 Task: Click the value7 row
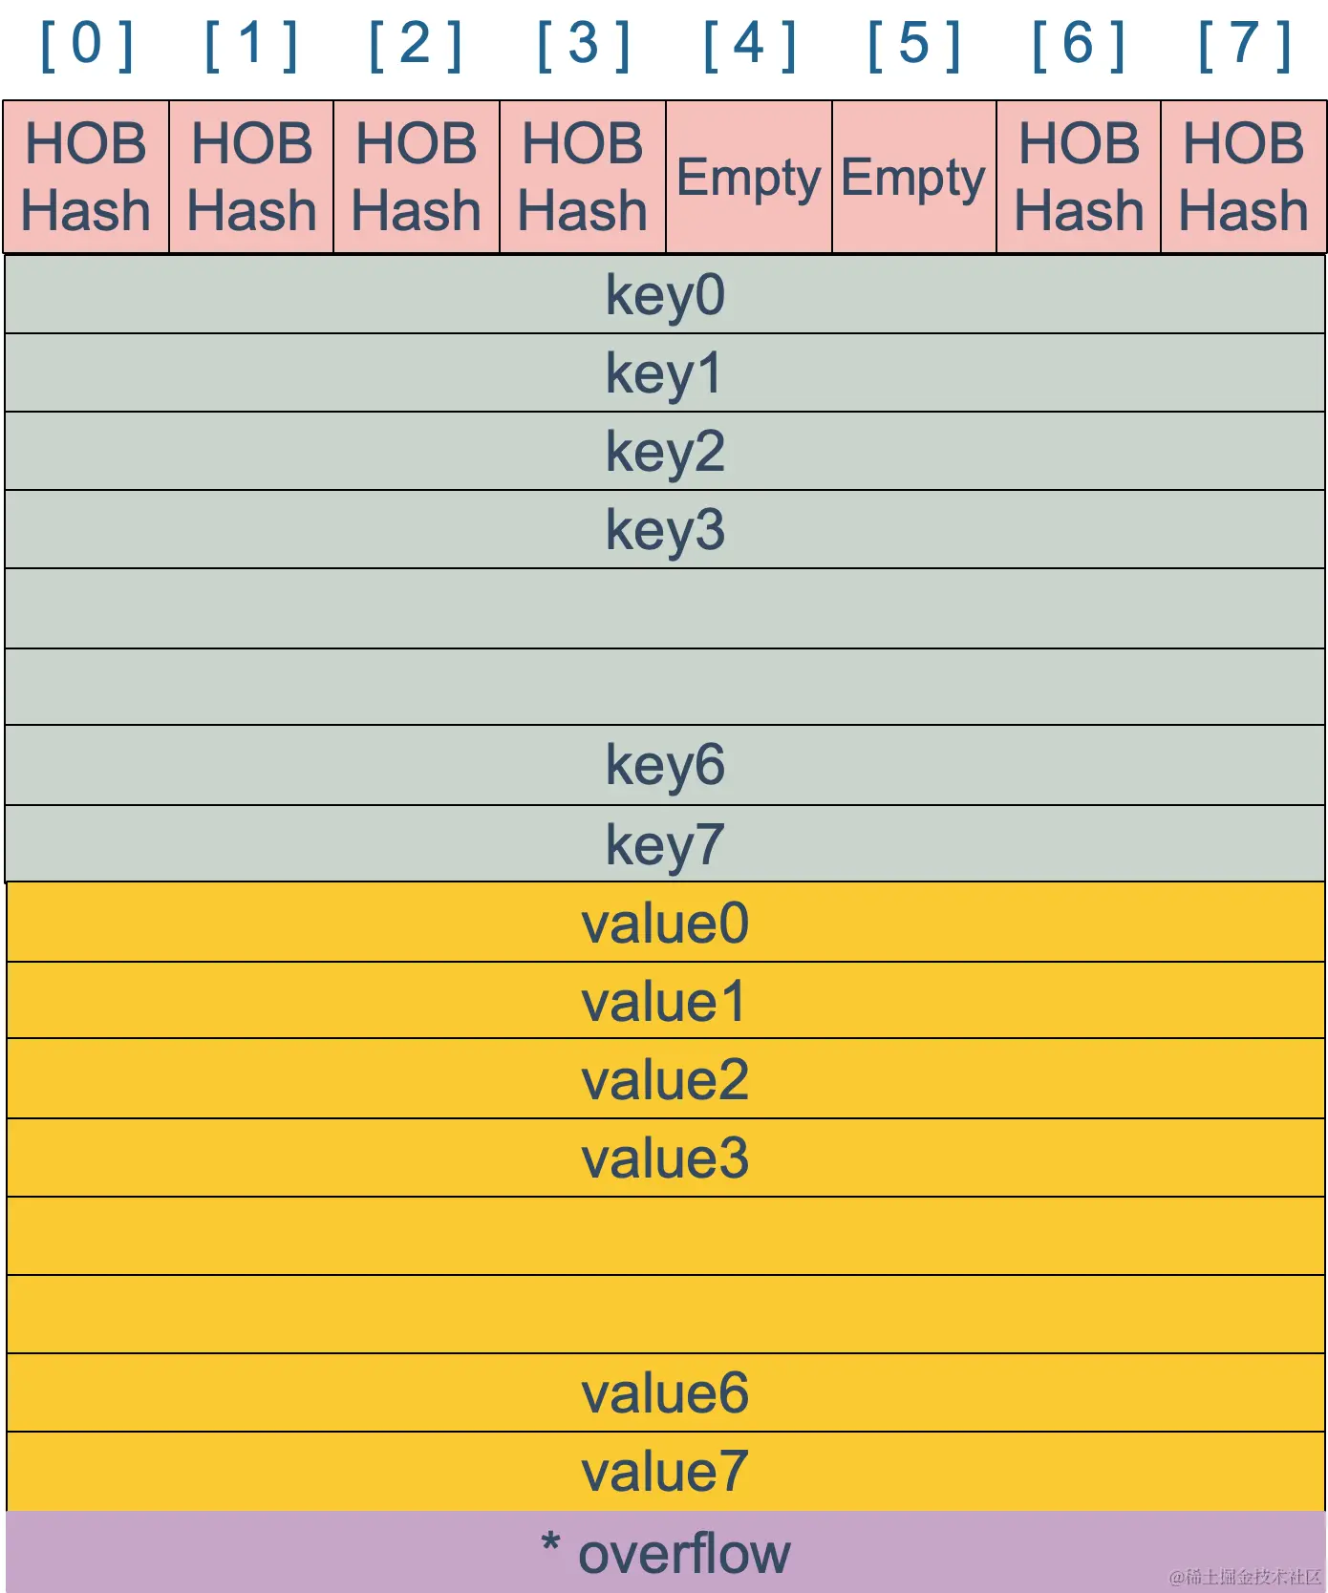[x=666, y=1471]
